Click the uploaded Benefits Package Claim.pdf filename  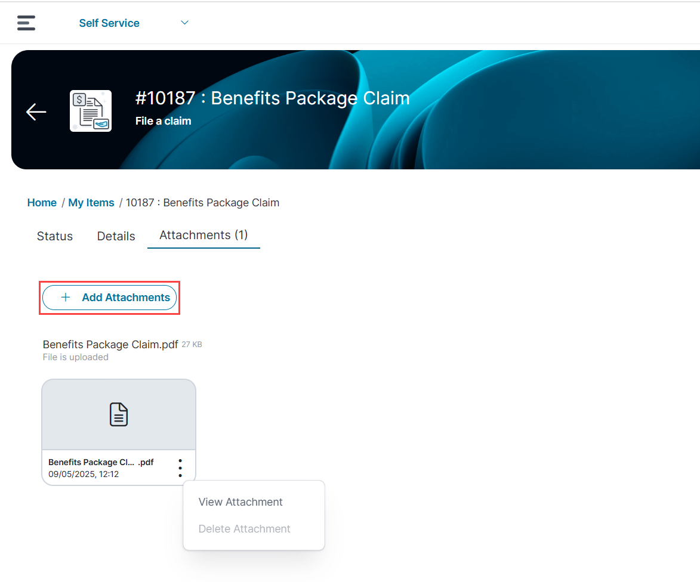[x=110, y=345]
